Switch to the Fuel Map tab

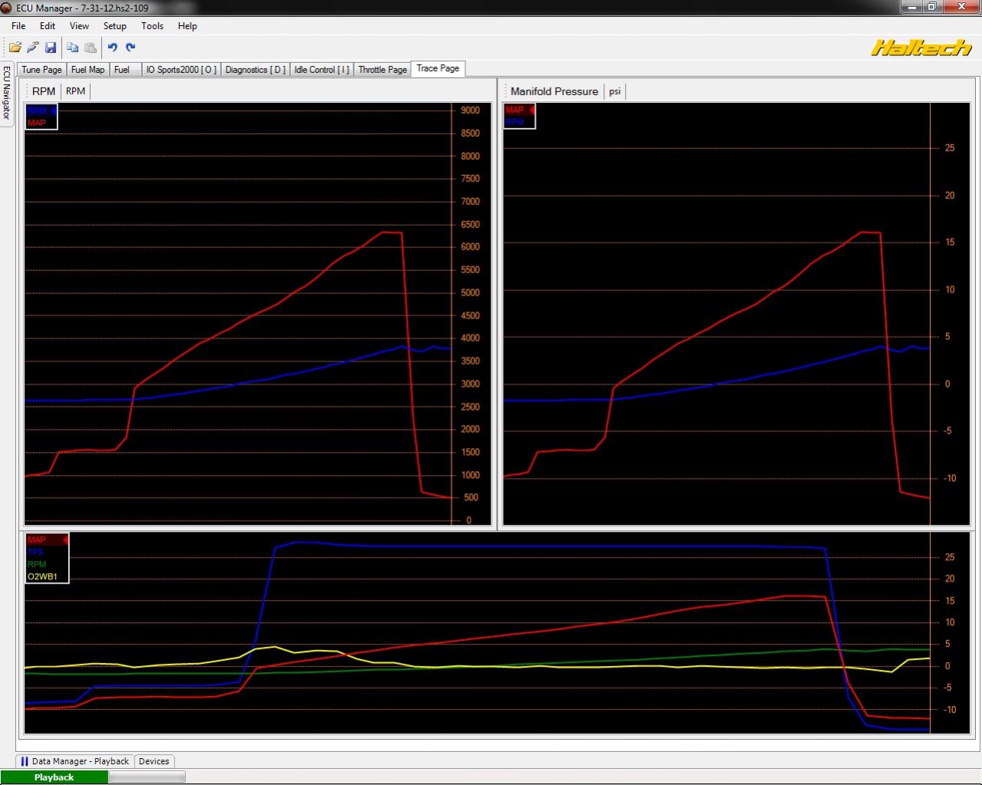(x=88, y=69)
